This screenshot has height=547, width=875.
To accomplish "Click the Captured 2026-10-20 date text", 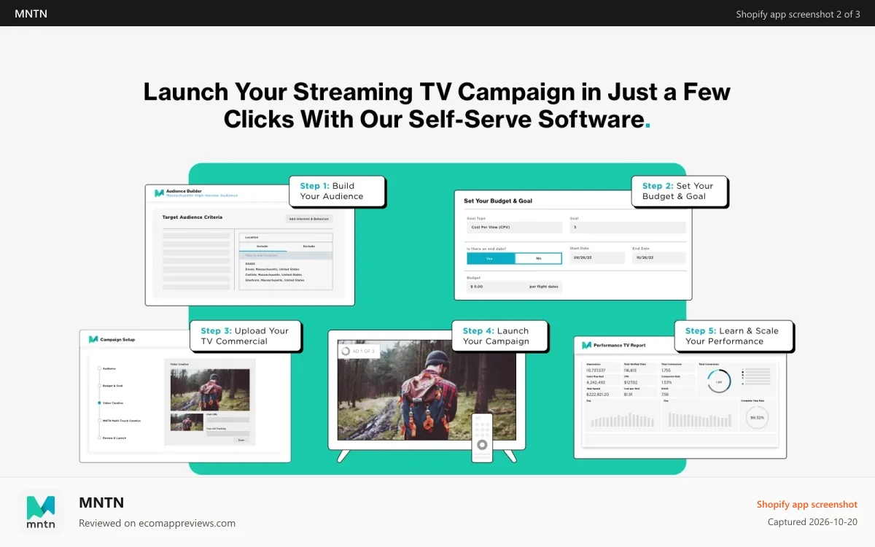I will 812,522.
